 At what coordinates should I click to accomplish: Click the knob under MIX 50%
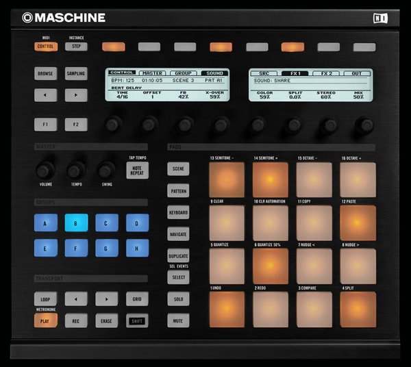click(x=364, y=125)
